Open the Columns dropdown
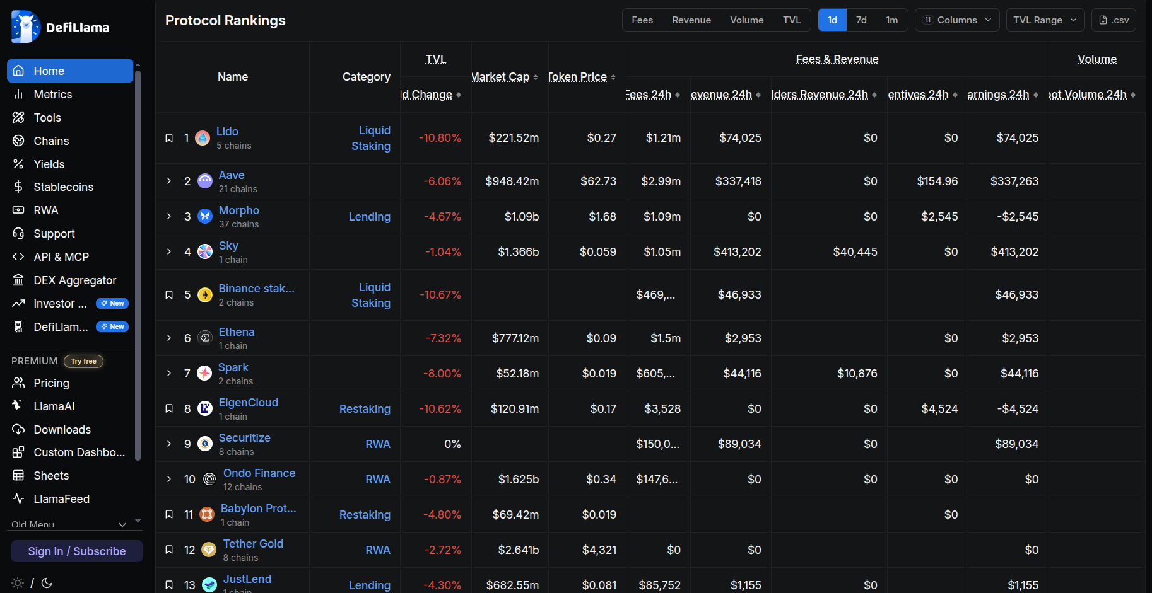Viewport: 1152px width, 593px height. (957, 20)
